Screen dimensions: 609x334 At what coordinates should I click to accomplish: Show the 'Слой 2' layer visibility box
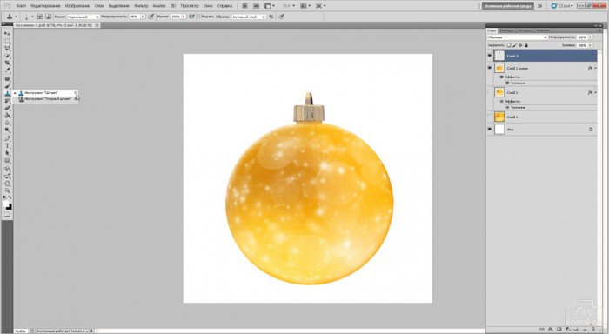tap(489, 92)
